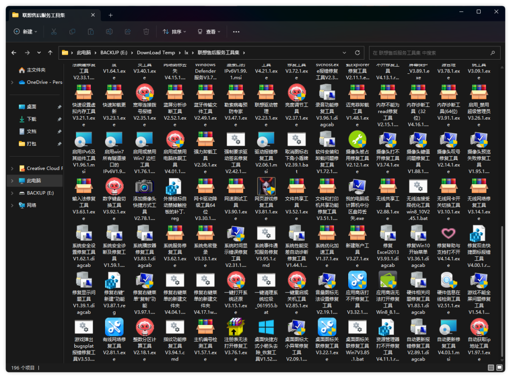Click the search box for 联想售后服务工具集
Screen dimensions: 511x378
[434, 53]
